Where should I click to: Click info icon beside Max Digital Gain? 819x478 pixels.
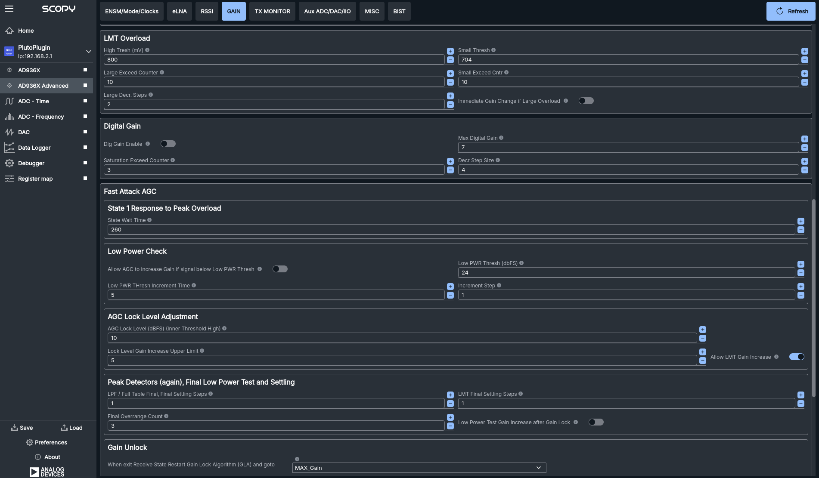(x=501, y=138)
